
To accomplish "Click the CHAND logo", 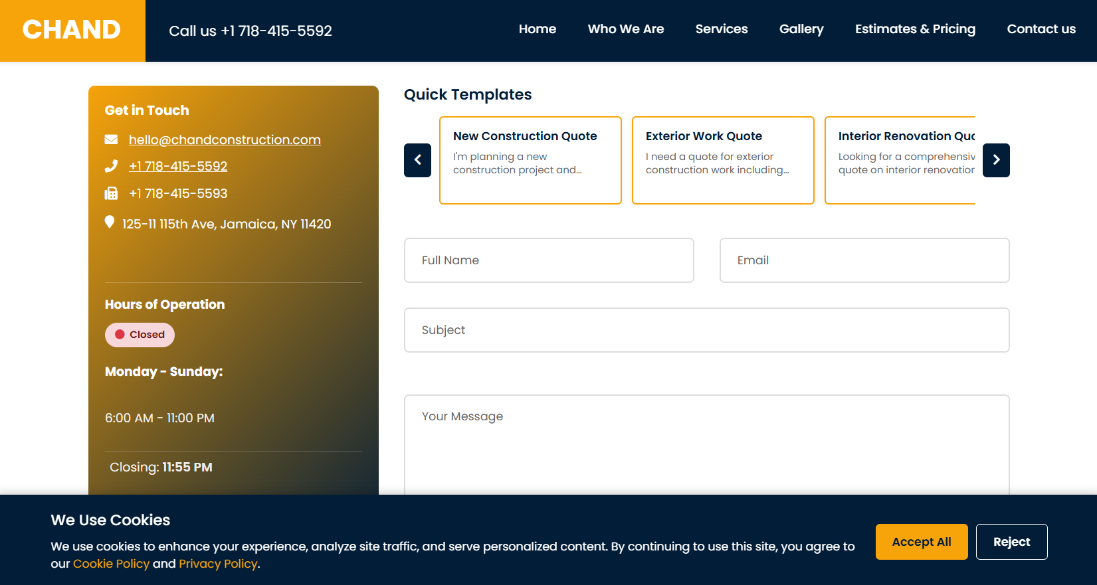I will 72,30.
